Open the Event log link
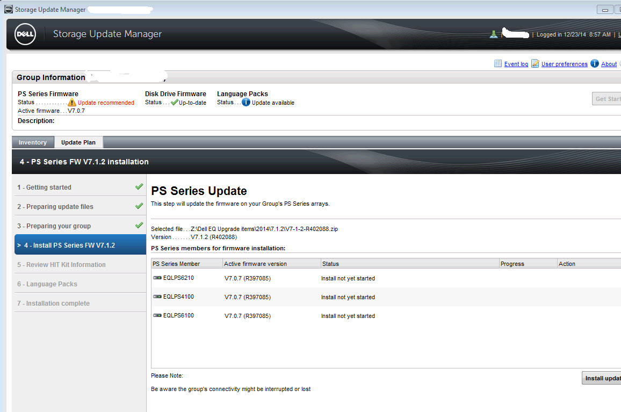Screen dimensions: 621x412 (516, 64)
